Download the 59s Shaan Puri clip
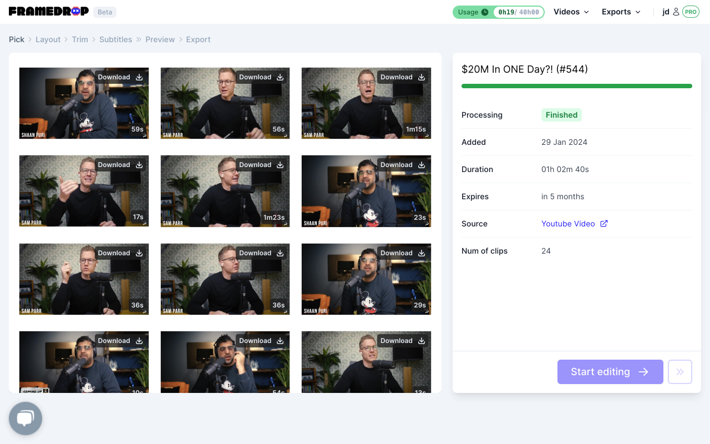Screen dimensions: 710x444 click(x=120, y=77)
